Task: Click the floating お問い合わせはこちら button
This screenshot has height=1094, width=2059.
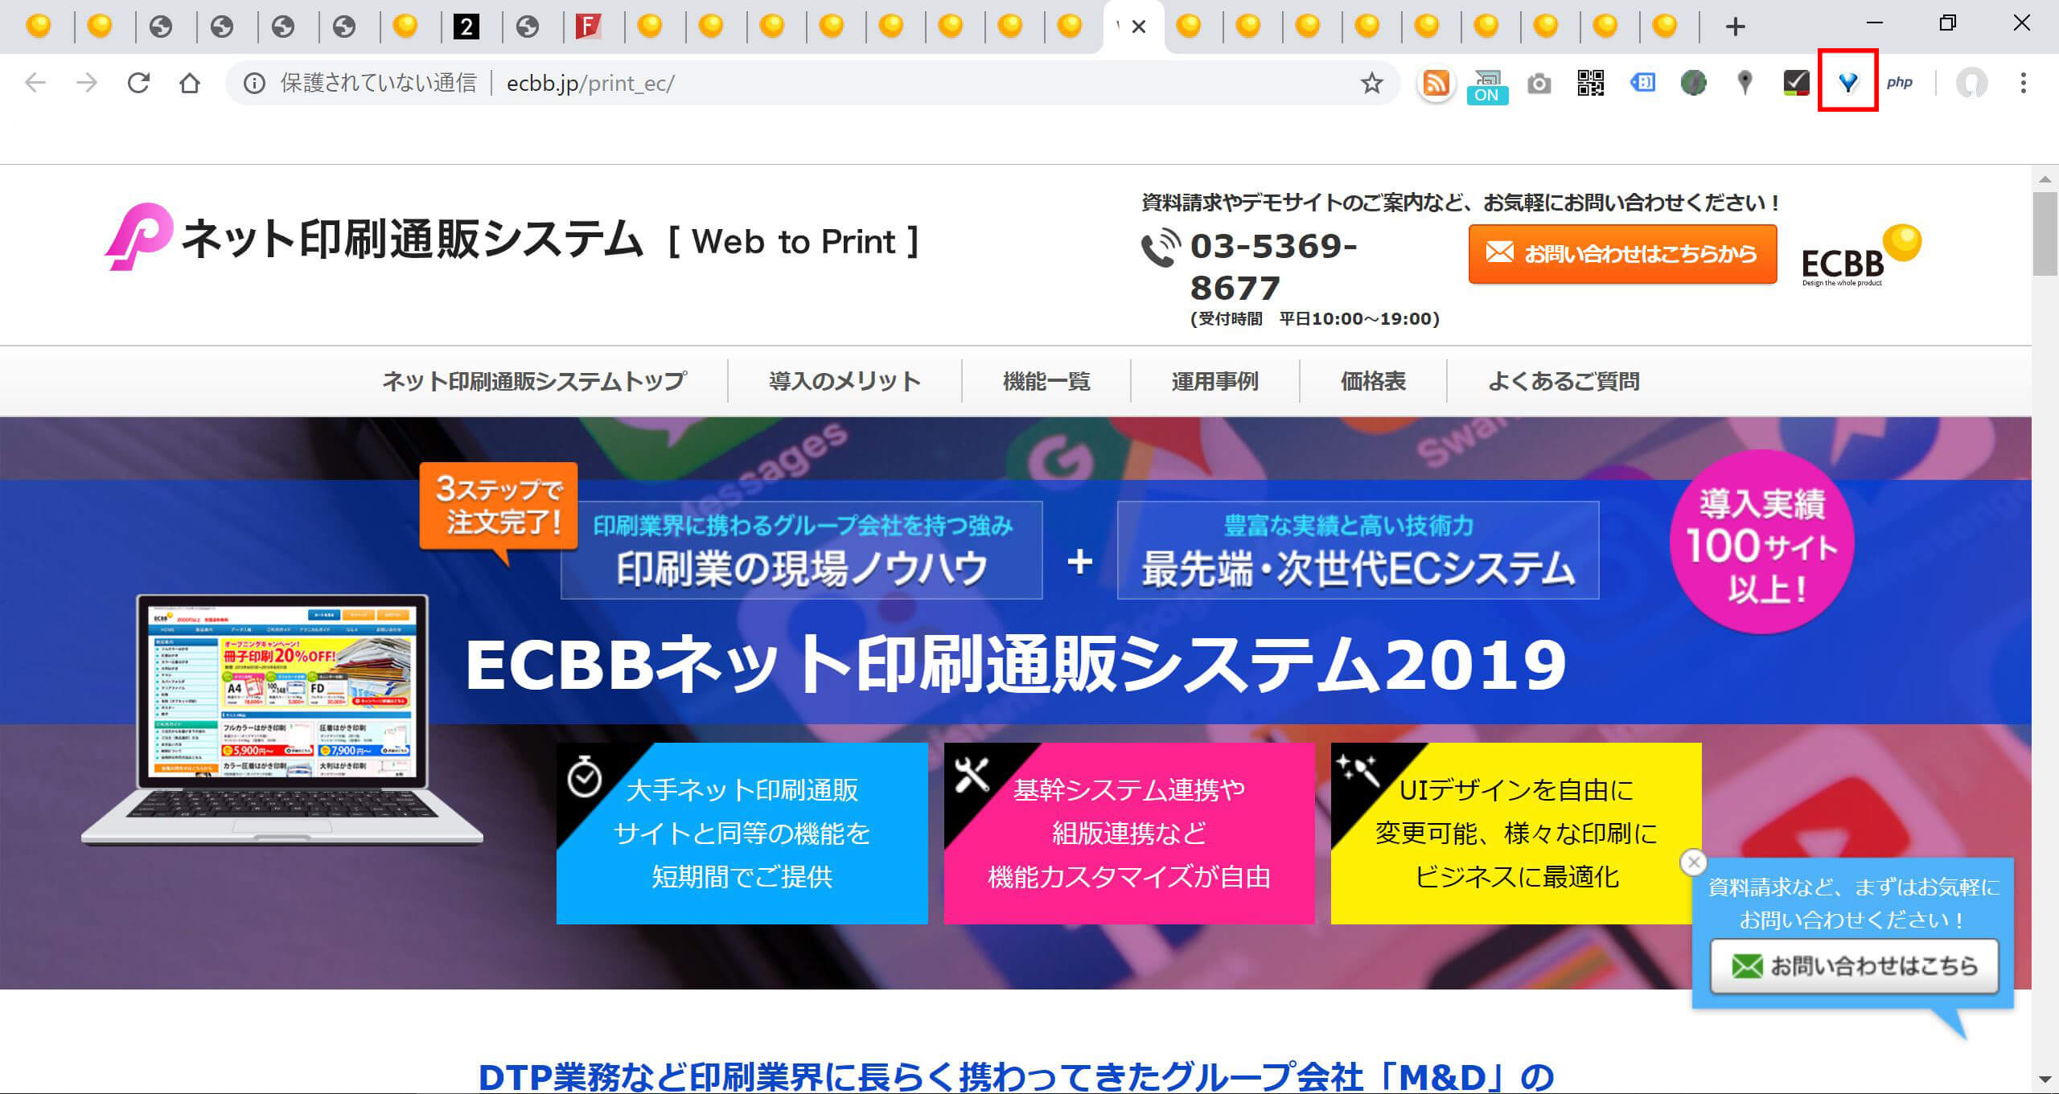Action: (x=1853, y=965)
